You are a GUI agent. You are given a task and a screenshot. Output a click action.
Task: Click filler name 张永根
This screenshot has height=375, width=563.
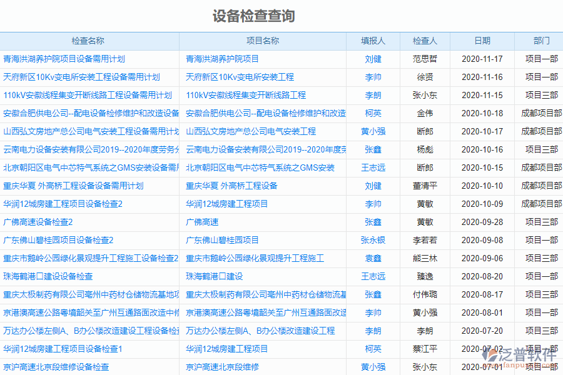click(x=372, y=240)
